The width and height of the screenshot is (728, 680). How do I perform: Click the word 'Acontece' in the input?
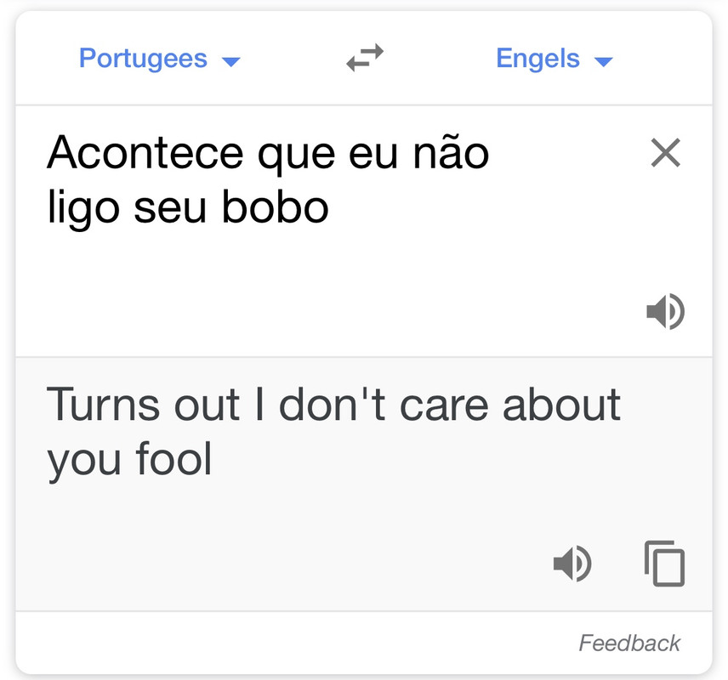point(145,153)
